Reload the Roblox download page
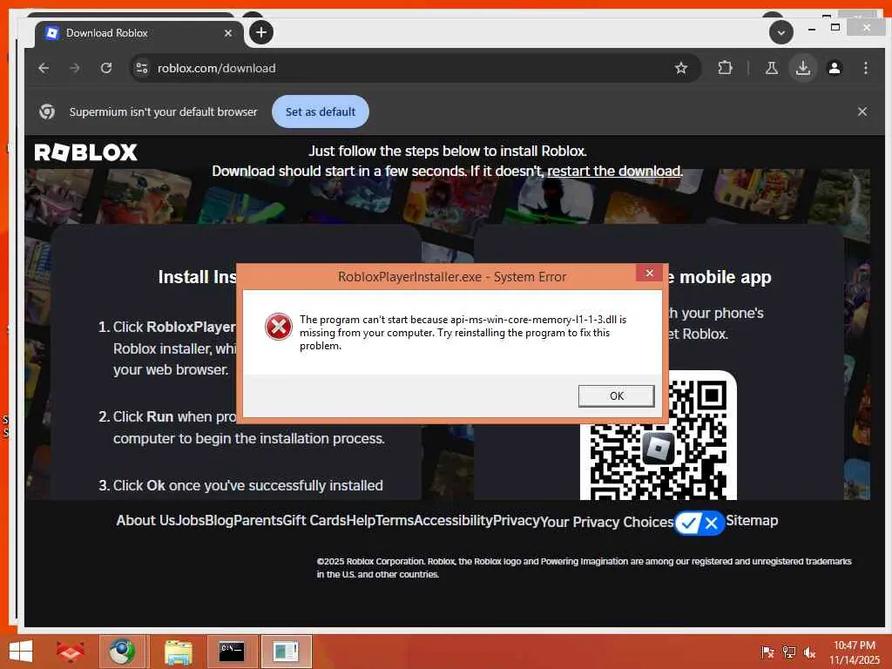The height and width of the screenshot is (669, 892). 106,68
